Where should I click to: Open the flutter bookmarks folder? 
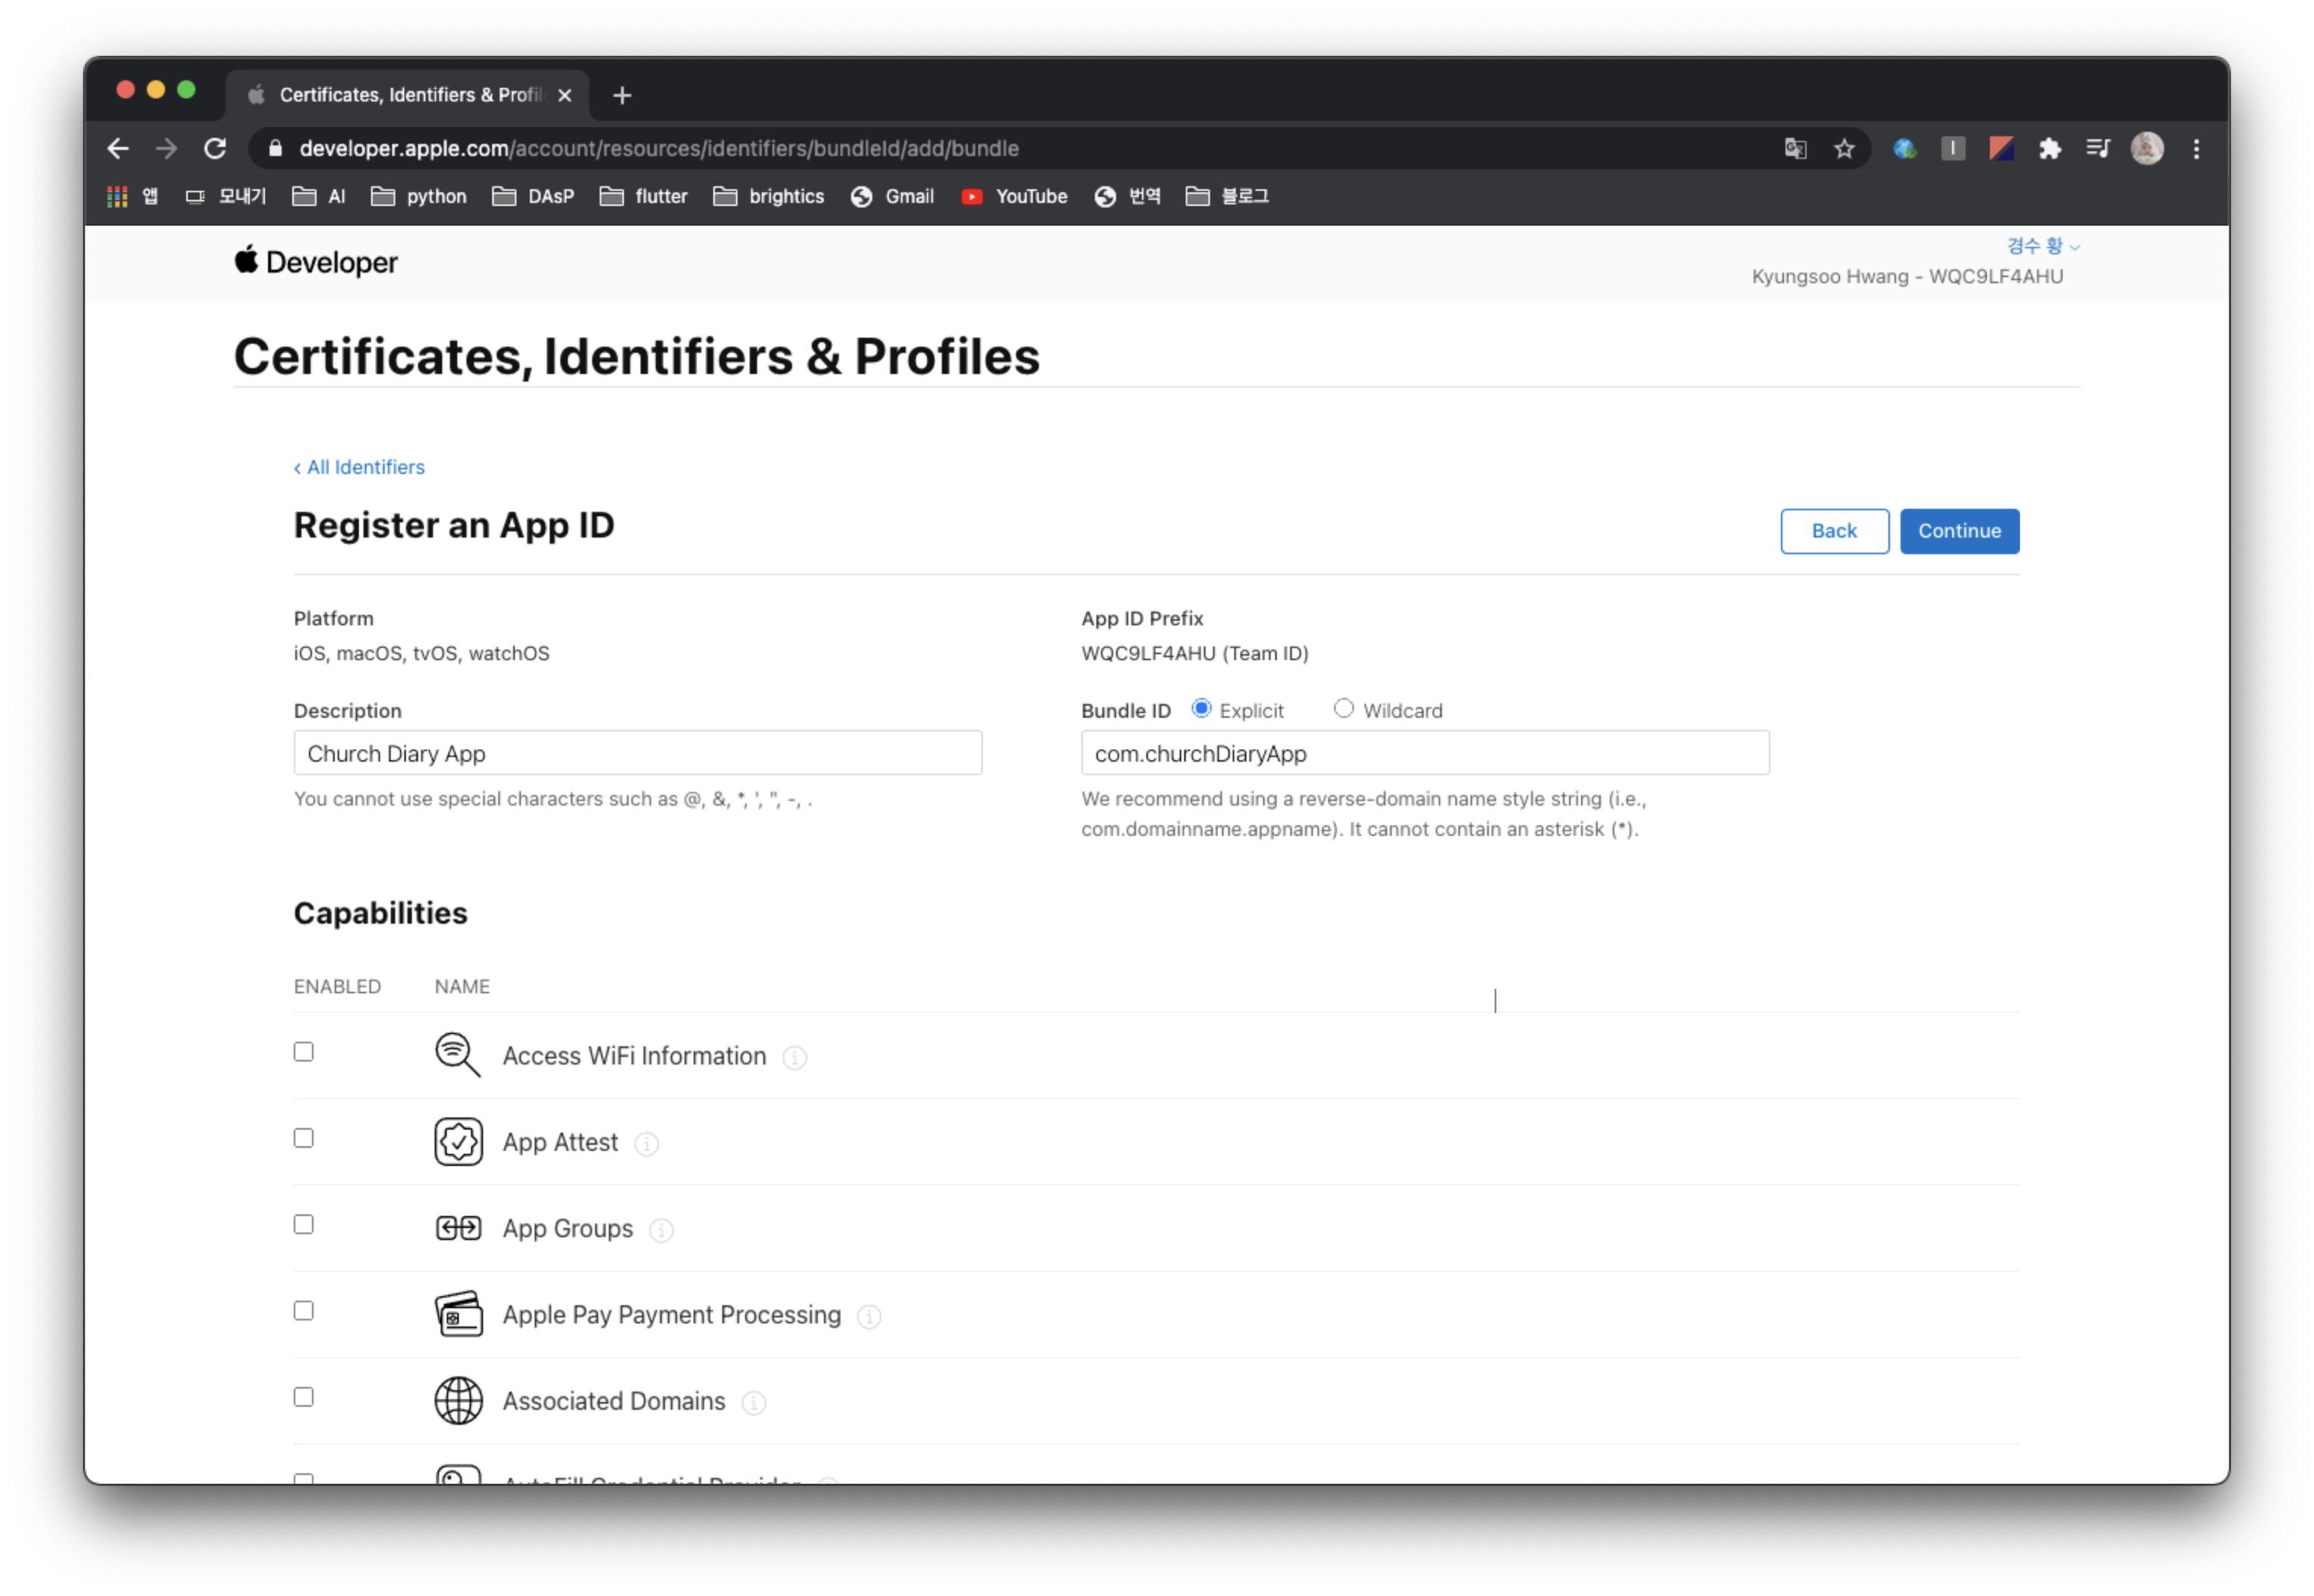click(644, 196)
